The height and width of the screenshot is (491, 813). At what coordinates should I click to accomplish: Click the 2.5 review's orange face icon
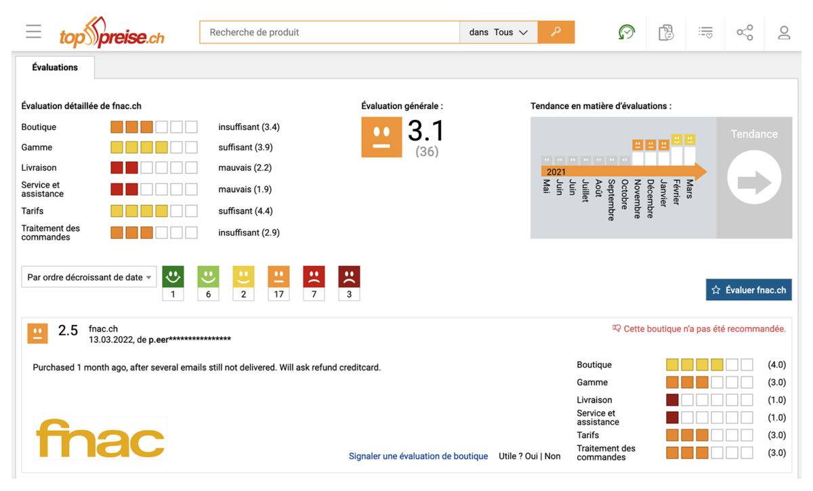coord(37,333)
